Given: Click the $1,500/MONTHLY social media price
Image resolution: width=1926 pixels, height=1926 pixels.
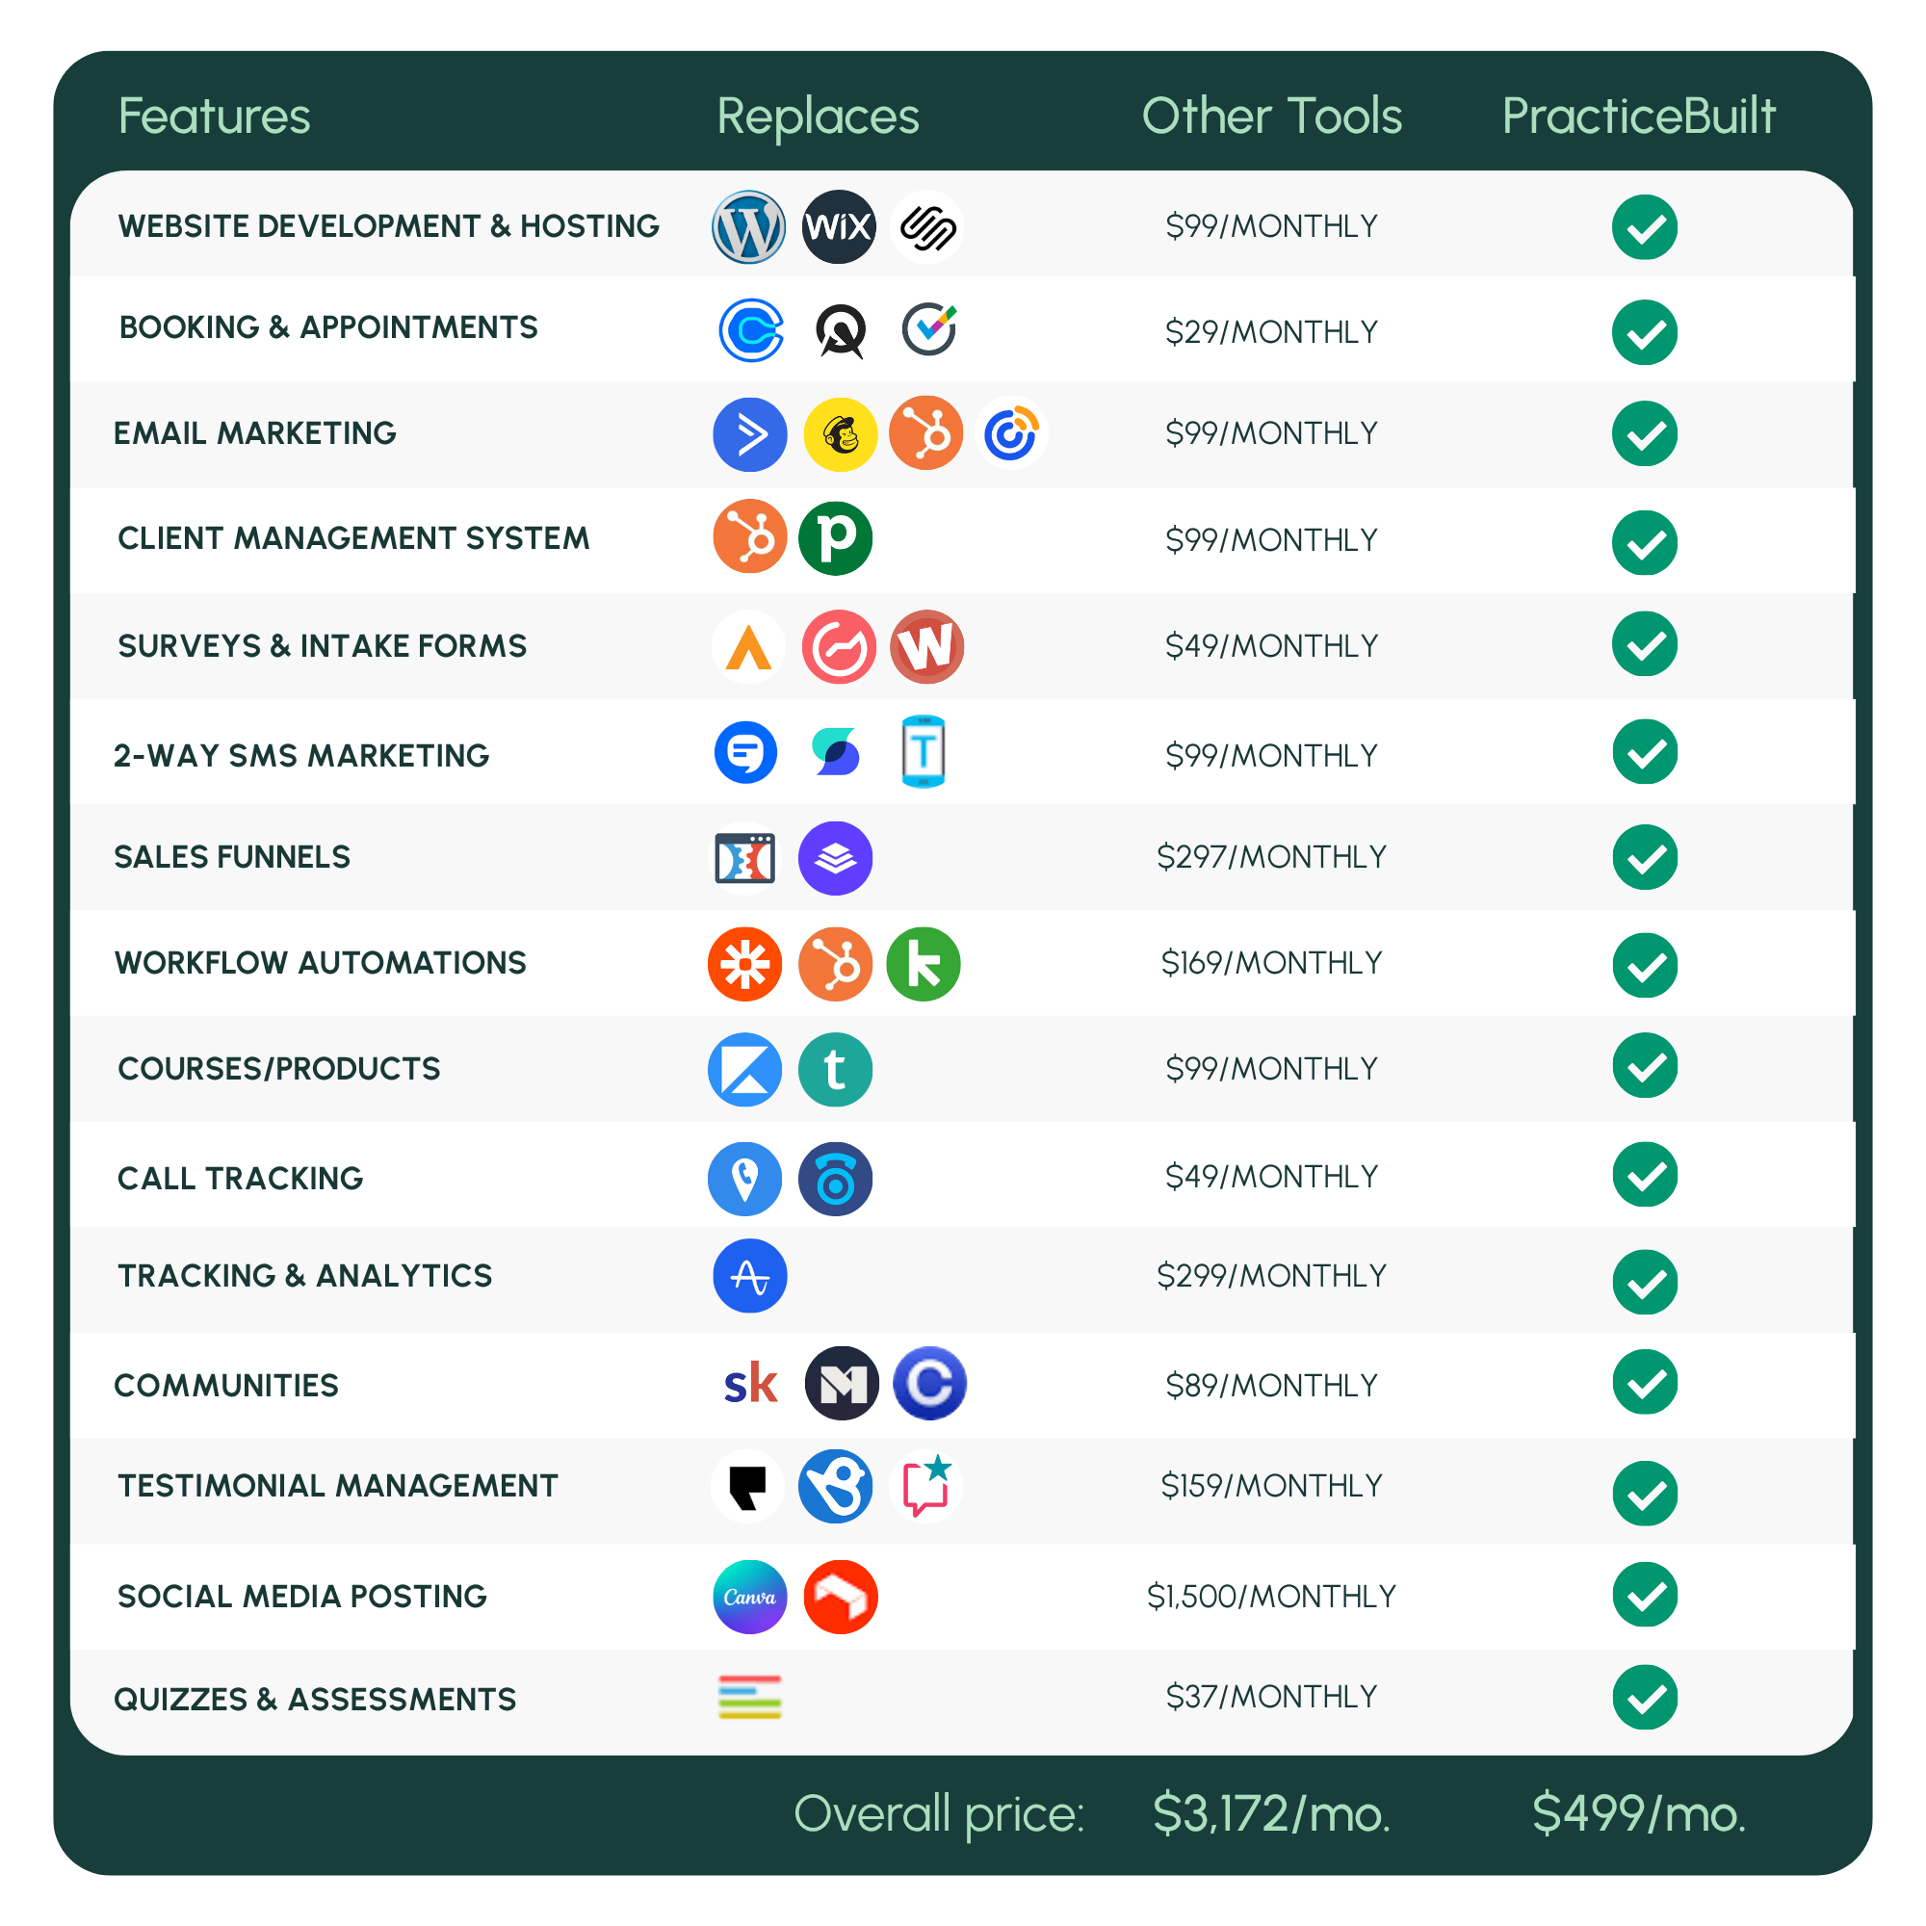Looking at the screenshot, I should pos(1271,1596).
